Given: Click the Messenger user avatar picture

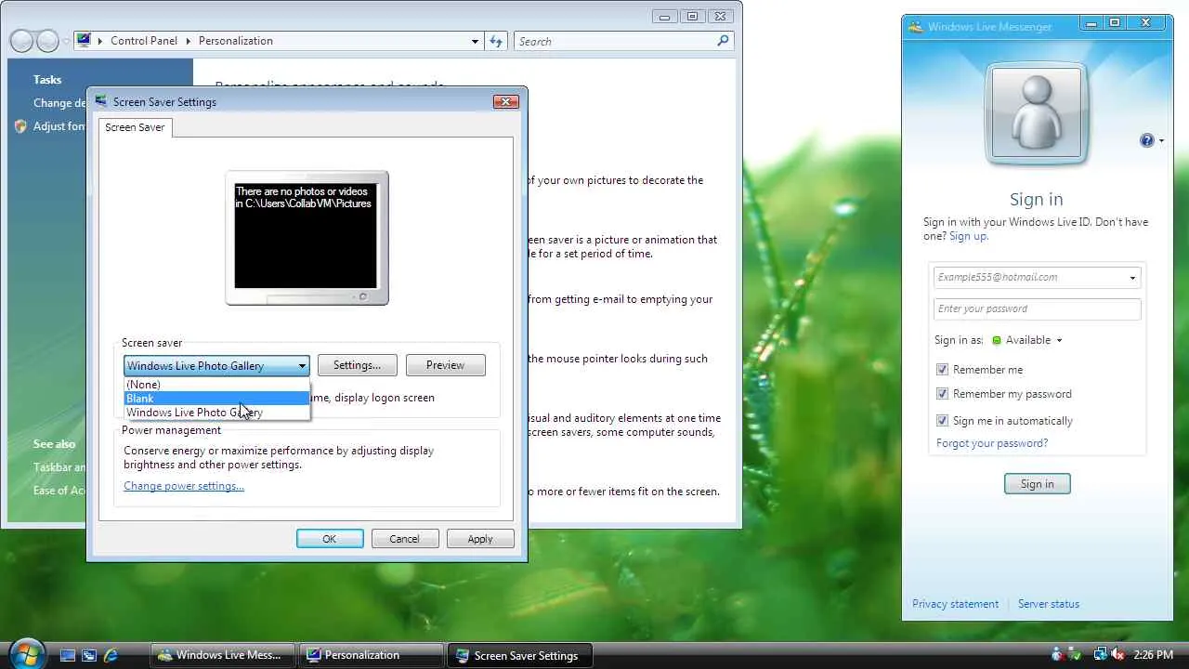Looking at the screenshot, I should 1037,114.
